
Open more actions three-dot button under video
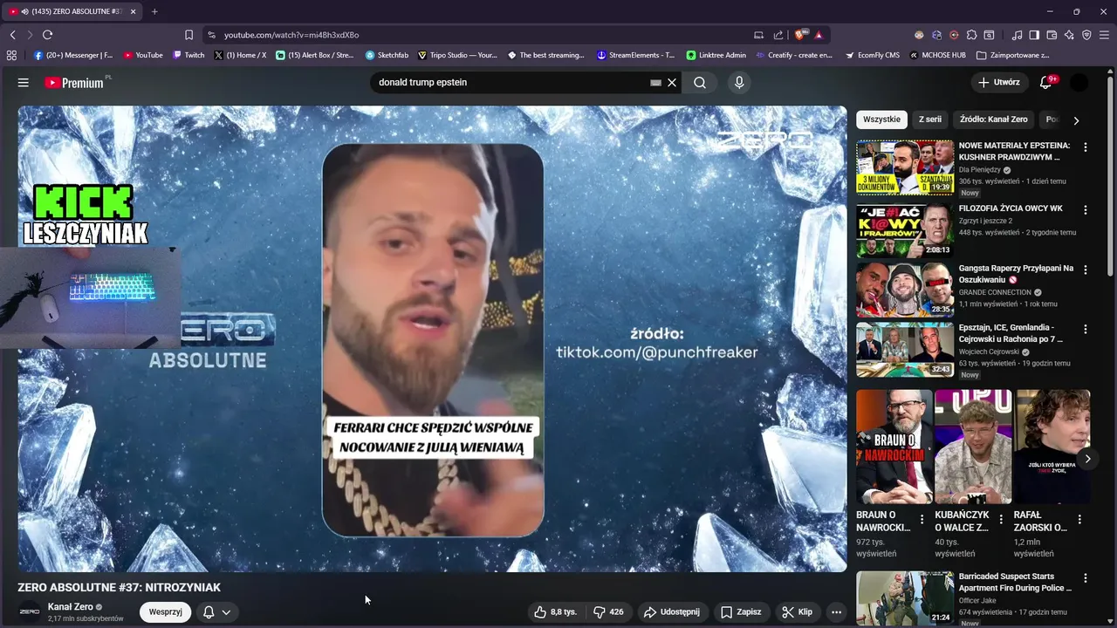[836, 611]
